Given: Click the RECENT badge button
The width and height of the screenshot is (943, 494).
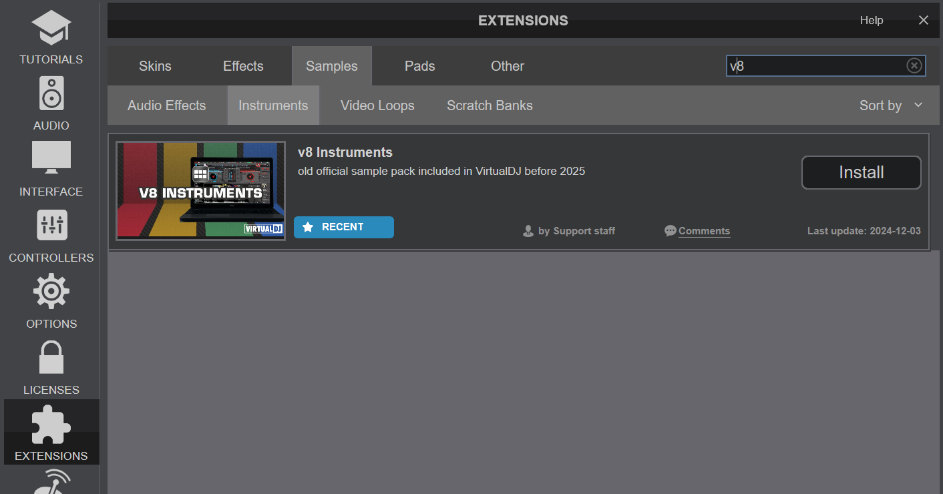Looking at the screenshot, I should point(344,227).
